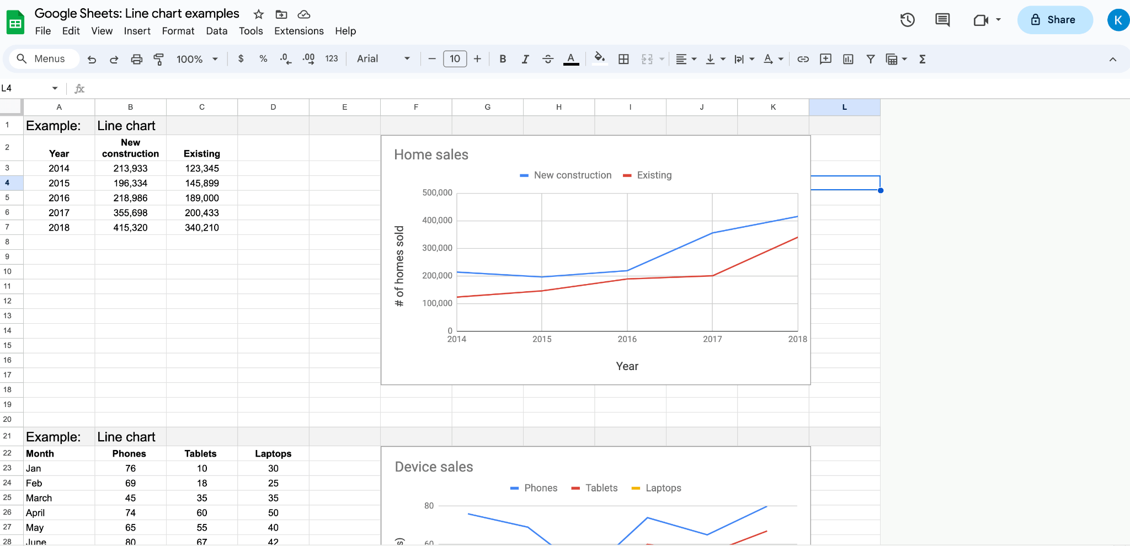The height and width of the screenshot is (546, 1130).
Task: Insert a chart
Action: tap(848, 58)
